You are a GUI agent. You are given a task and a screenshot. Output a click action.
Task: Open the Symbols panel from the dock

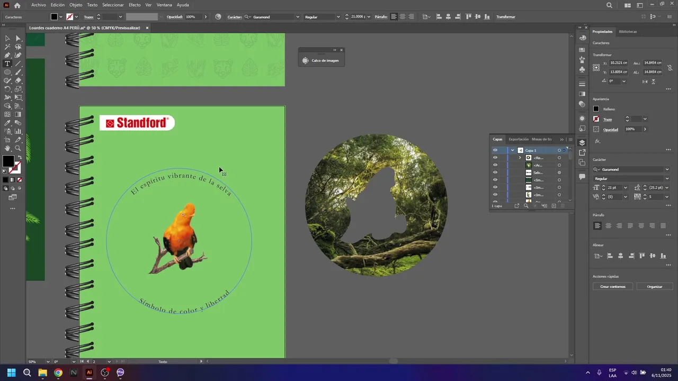click(x=582, y=69)
